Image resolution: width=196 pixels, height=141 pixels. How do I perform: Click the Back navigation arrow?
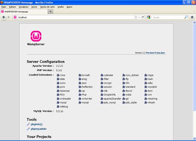coord(4,17)
